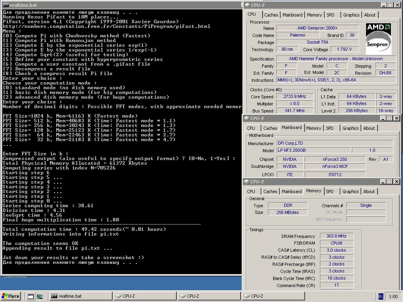Open SPD tab in top CPU-Z window
The image size is (403, 302).
coord(331,15)
